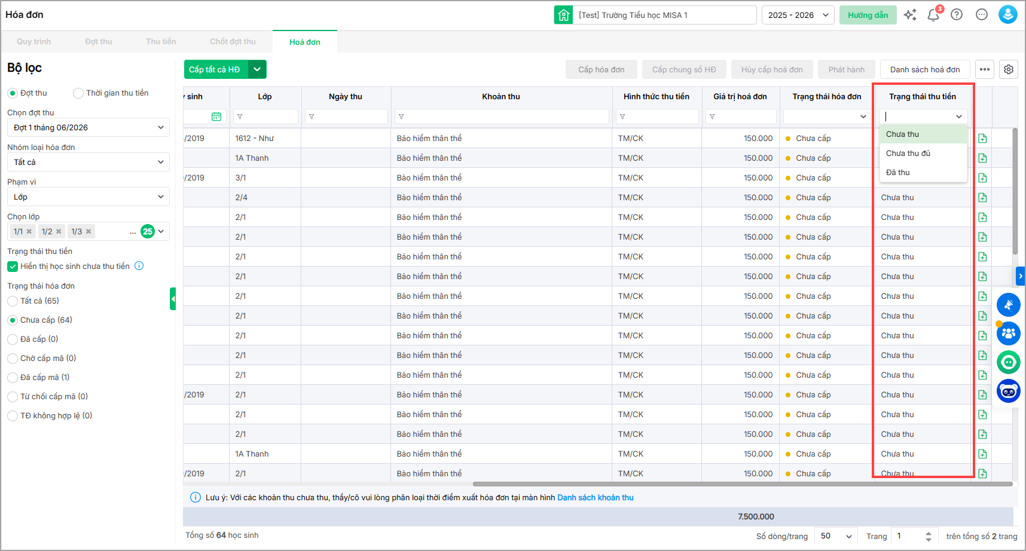Screen dimensions: 1026x551
Task: Click the help question mark icon
Action: (x=957, y=15)
